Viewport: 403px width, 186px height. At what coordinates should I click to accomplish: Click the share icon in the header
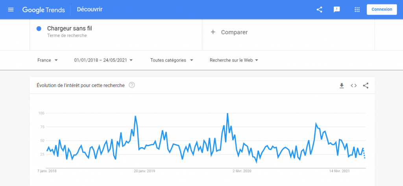[x=319, y=9]
